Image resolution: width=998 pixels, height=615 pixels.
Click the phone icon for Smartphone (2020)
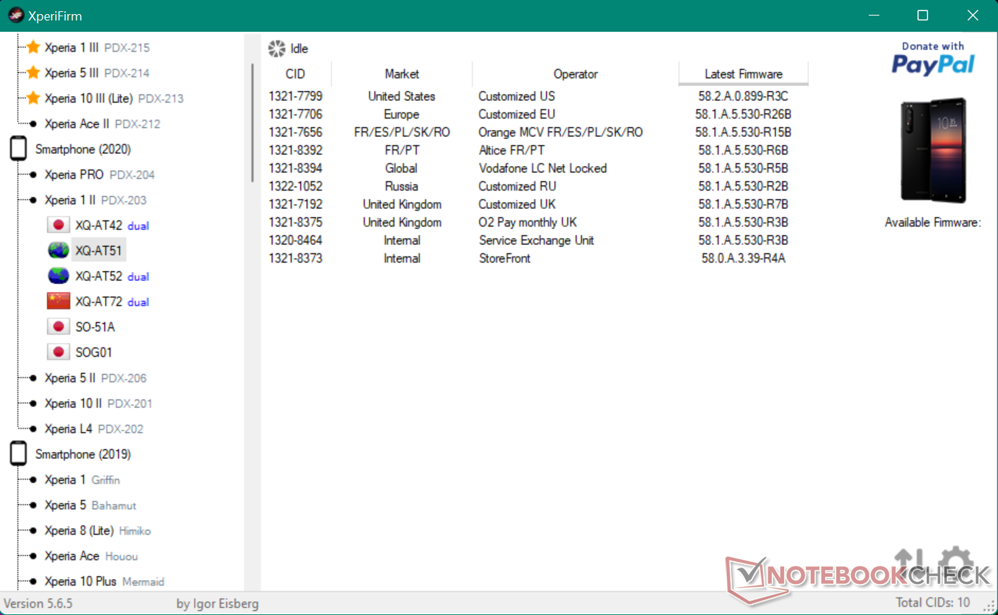(x=18, y=149)
